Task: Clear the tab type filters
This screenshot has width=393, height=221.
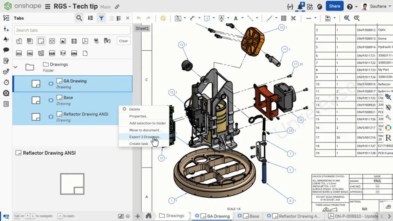Action: point(123,41)
